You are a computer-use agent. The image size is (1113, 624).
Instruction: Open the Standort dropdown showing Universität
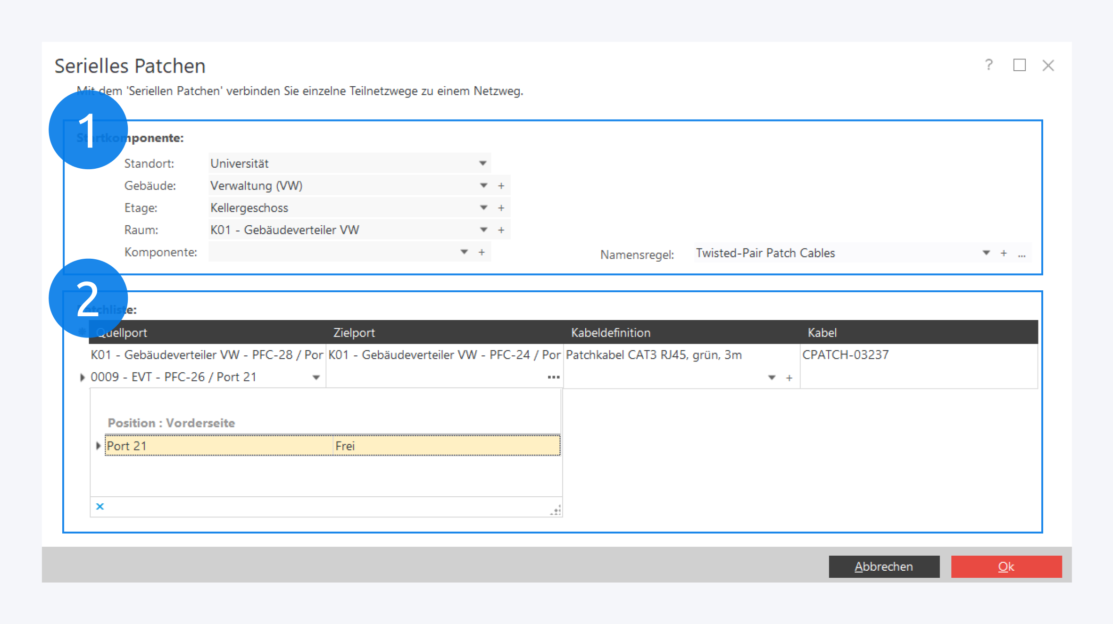tap(482, 164)
